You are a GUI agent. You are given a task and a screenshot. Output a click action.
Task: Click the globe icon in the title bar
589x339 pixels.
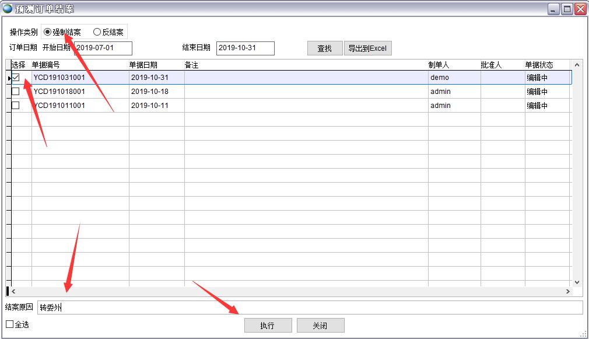[x=8, y=9]
